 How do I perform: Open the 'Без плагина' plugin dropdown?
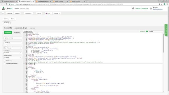[x=13, y=48]
